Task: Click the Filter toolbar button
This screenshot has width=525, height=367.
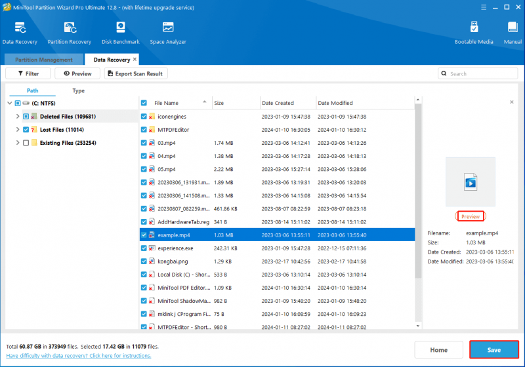Action: 28,73
